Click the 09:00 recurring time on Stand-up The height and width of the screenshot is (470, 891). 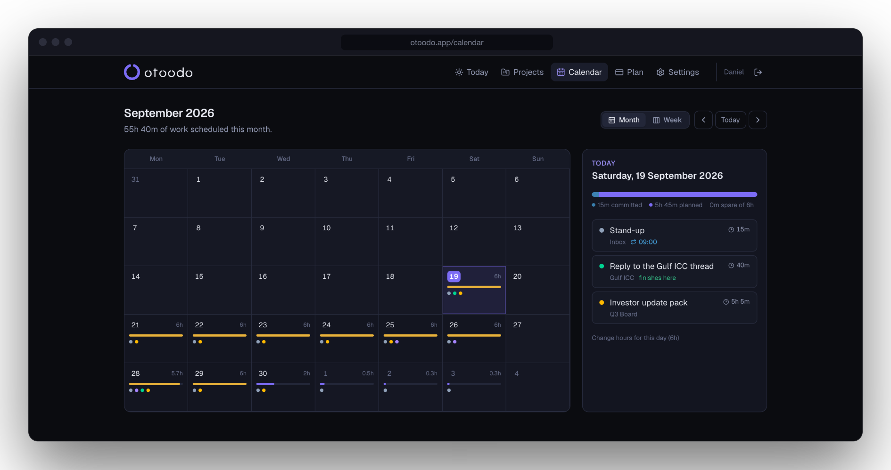point(644,242)
